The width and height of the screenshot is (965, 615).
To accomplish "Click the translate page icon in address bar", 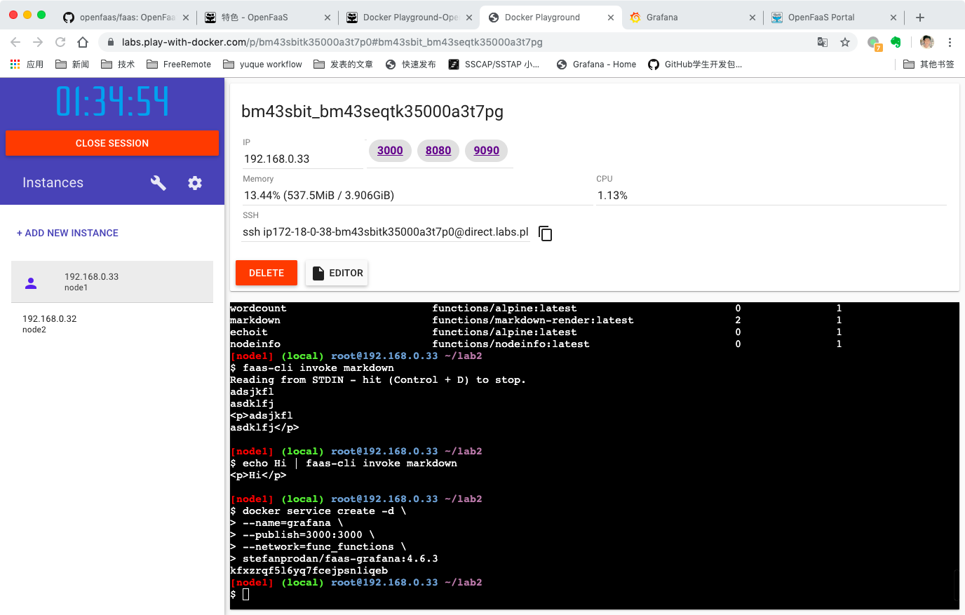I will click(x=823, y=42).
